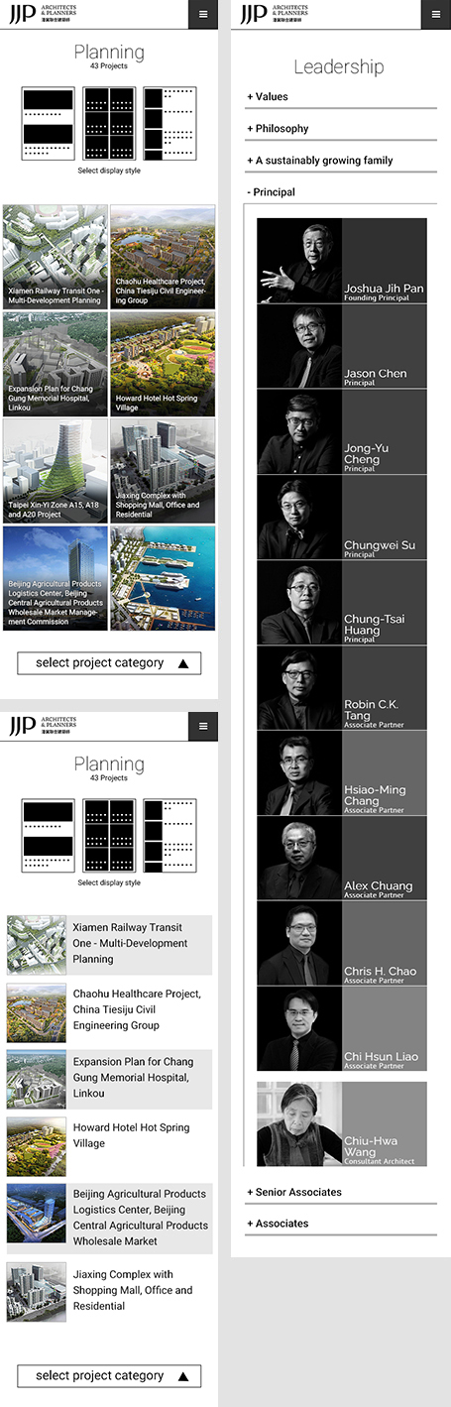Open Beijing Agricultural Products Logistics Center grid tile
This screenshot has width=451, height=1407.
tap(56, 578)
